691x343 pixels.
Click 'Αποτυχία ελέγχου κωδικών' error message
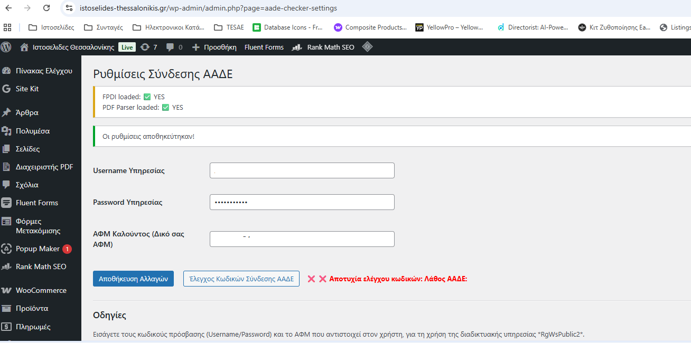398,279
